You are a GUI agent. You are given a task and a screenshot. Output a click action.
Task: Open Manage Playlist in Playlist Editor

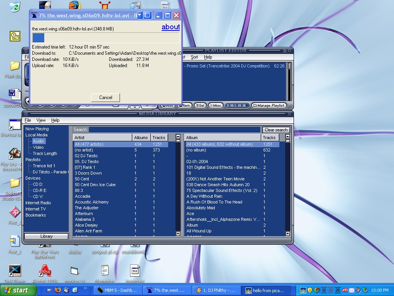click(x=269, y=106)
